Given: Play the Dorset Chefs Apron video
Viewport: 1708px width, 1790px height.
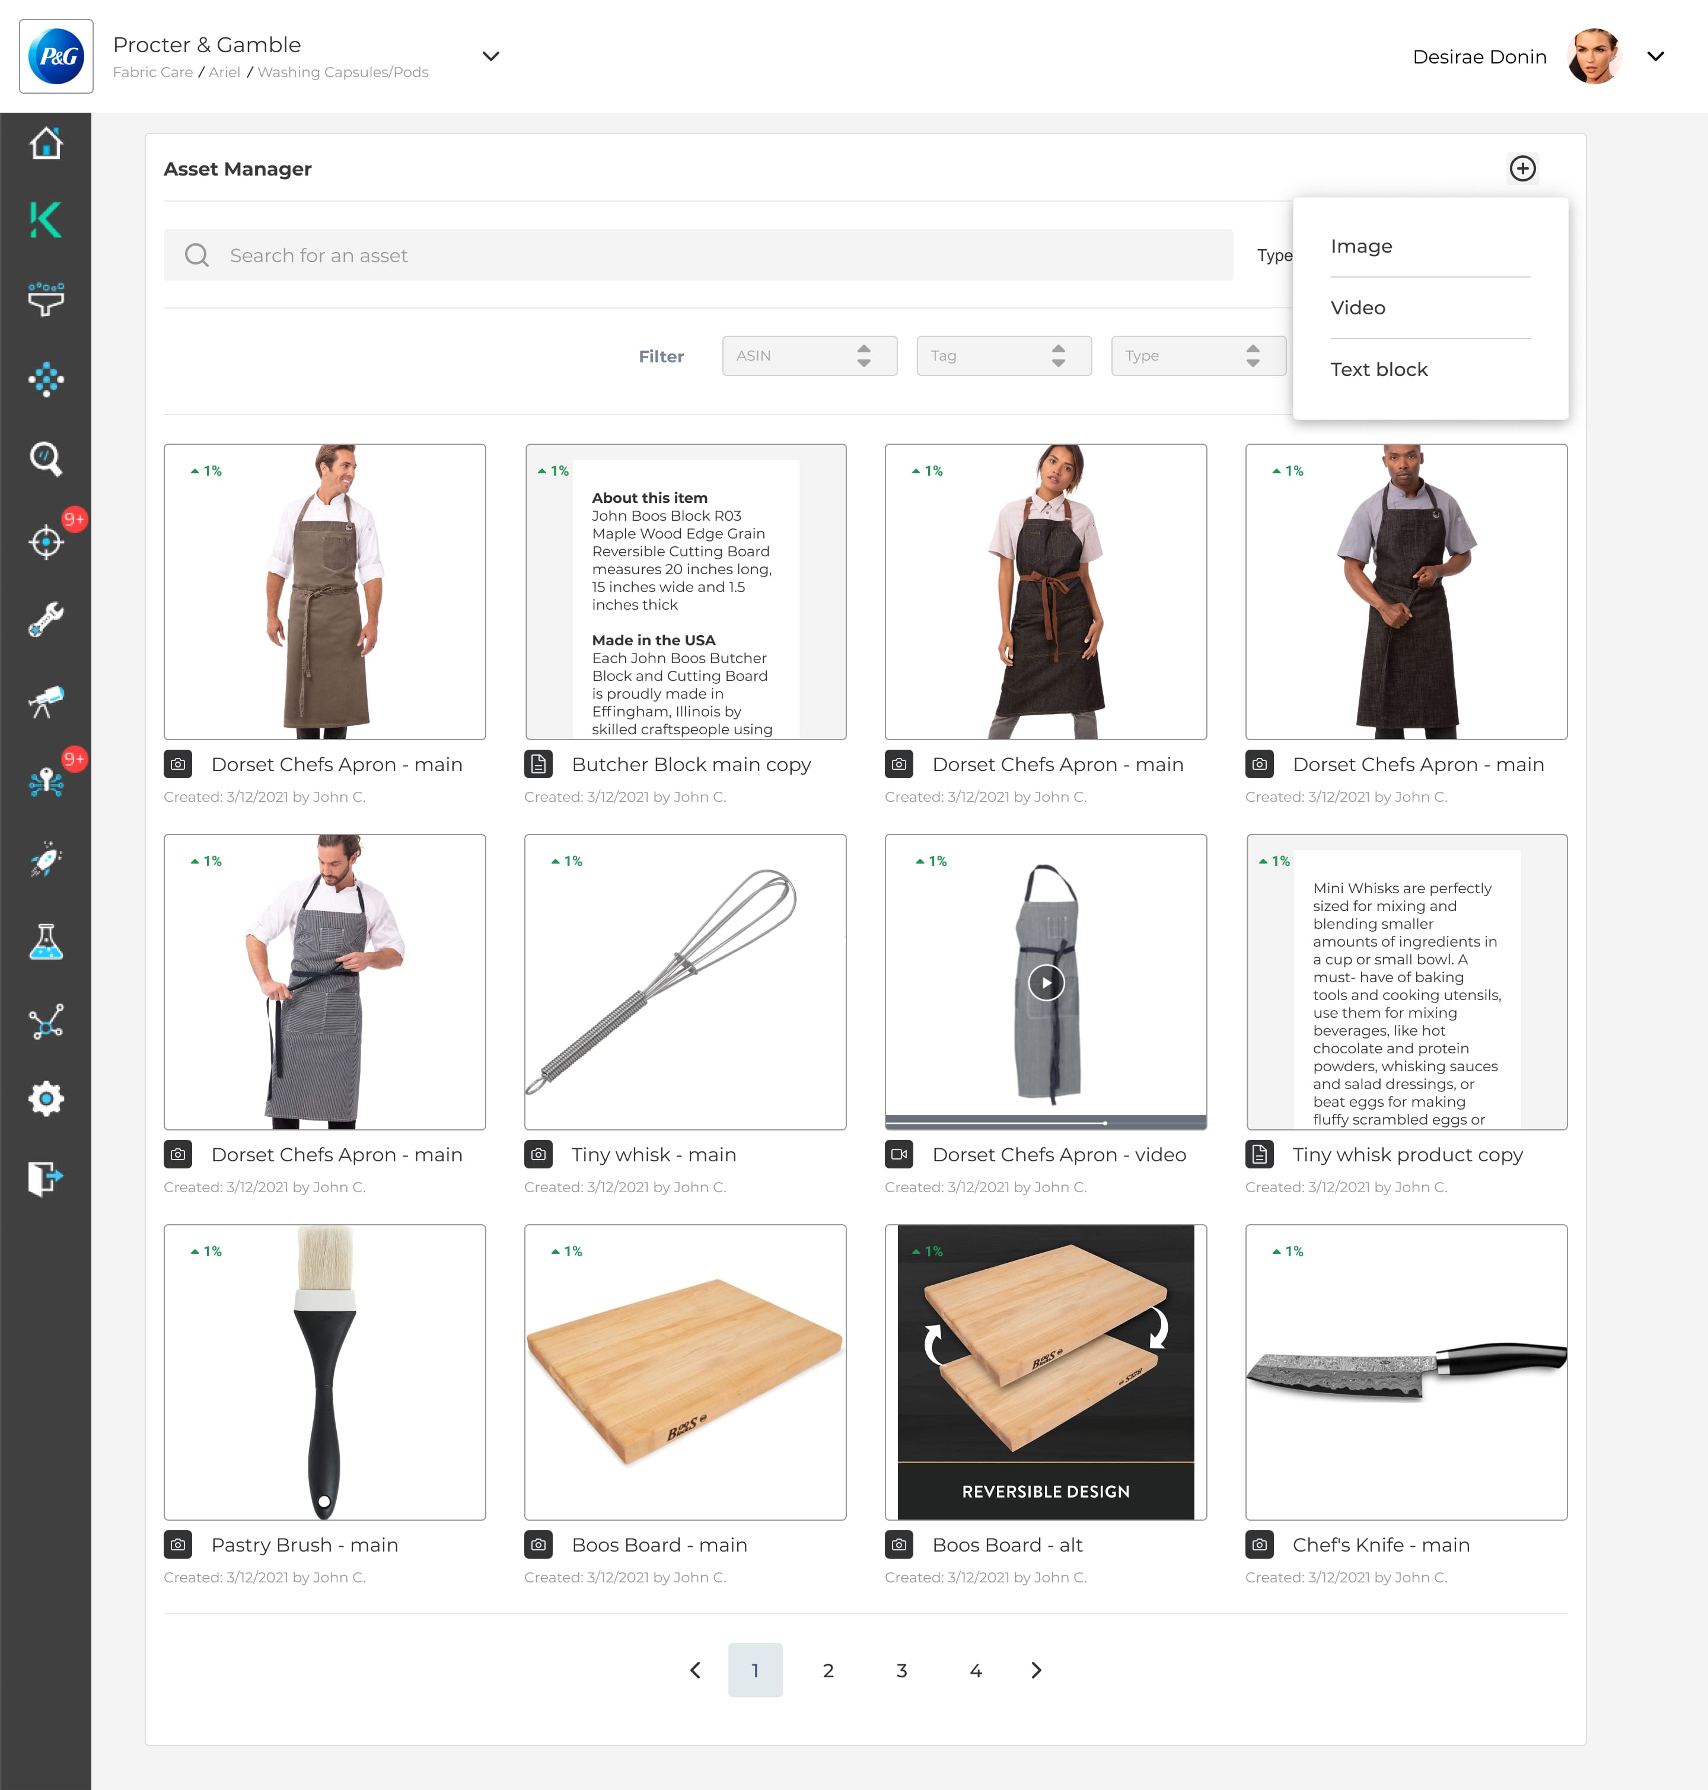Looking at the screenshot, I should click(x=1046, y=982).
